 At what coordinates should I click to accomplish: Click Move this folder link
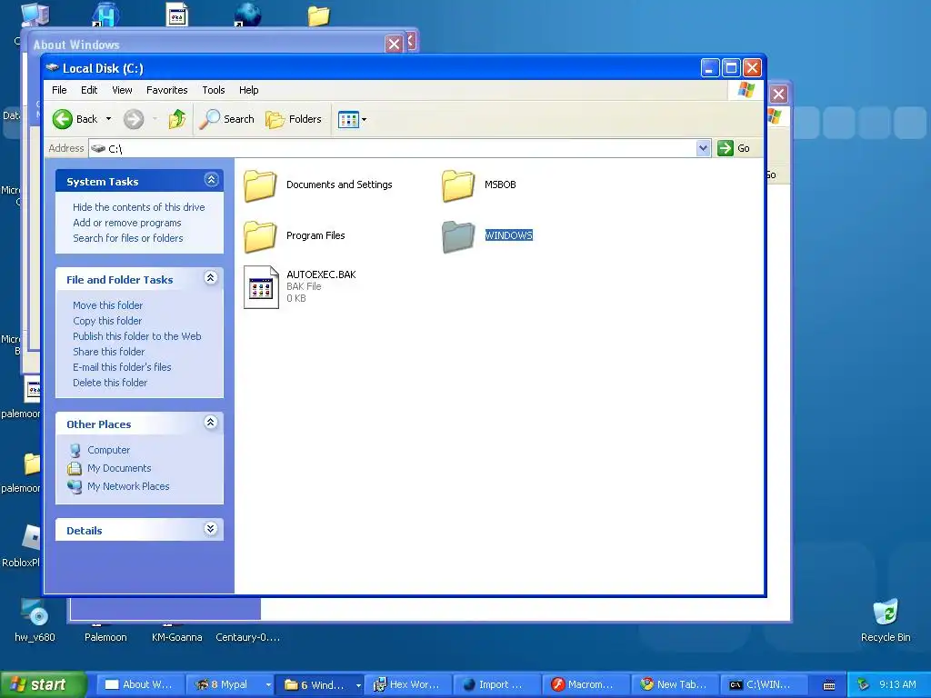(107, 305)
